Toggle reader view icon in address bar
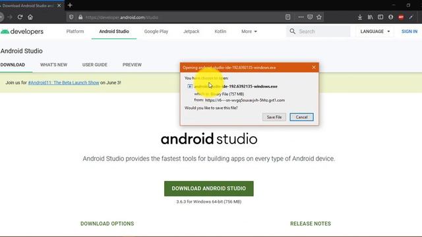Viewport: 422px width, 237px height. point(287,17)
